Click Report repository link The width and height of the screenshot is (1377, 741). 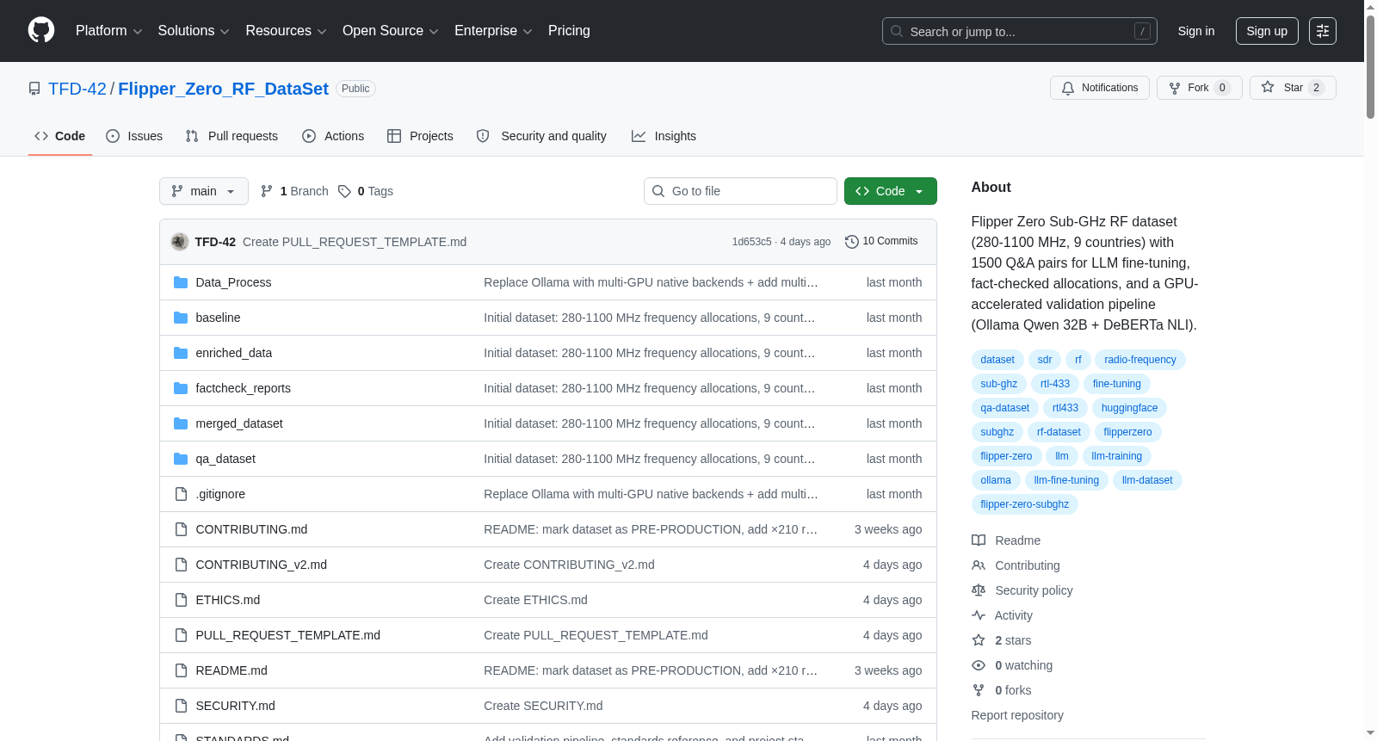(x=1017, y=715)
